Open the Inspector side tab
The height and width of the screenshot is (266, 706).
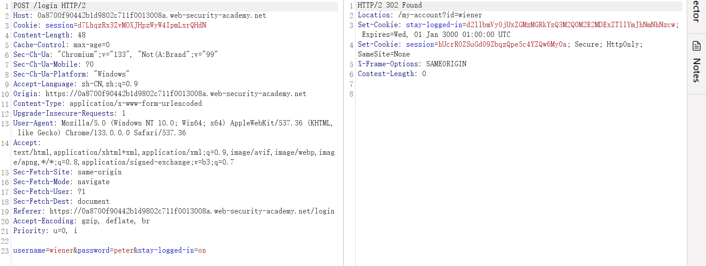pos(696,12)
